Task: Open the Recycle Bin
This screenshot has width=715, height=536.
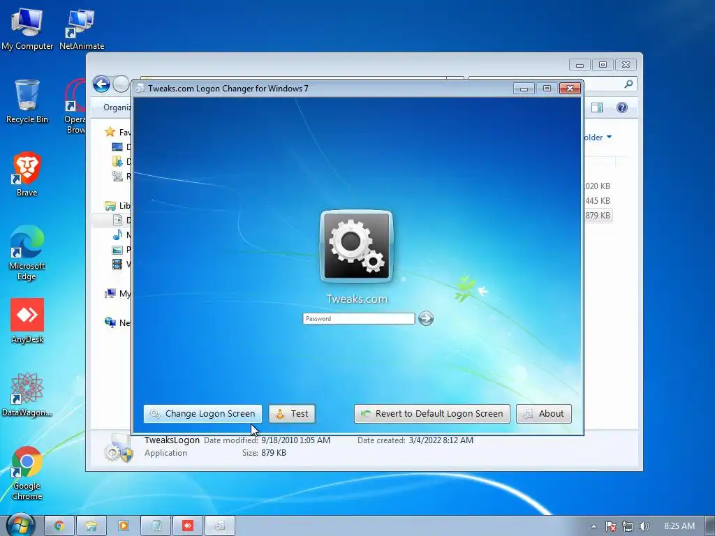Action: pos(27,101)
